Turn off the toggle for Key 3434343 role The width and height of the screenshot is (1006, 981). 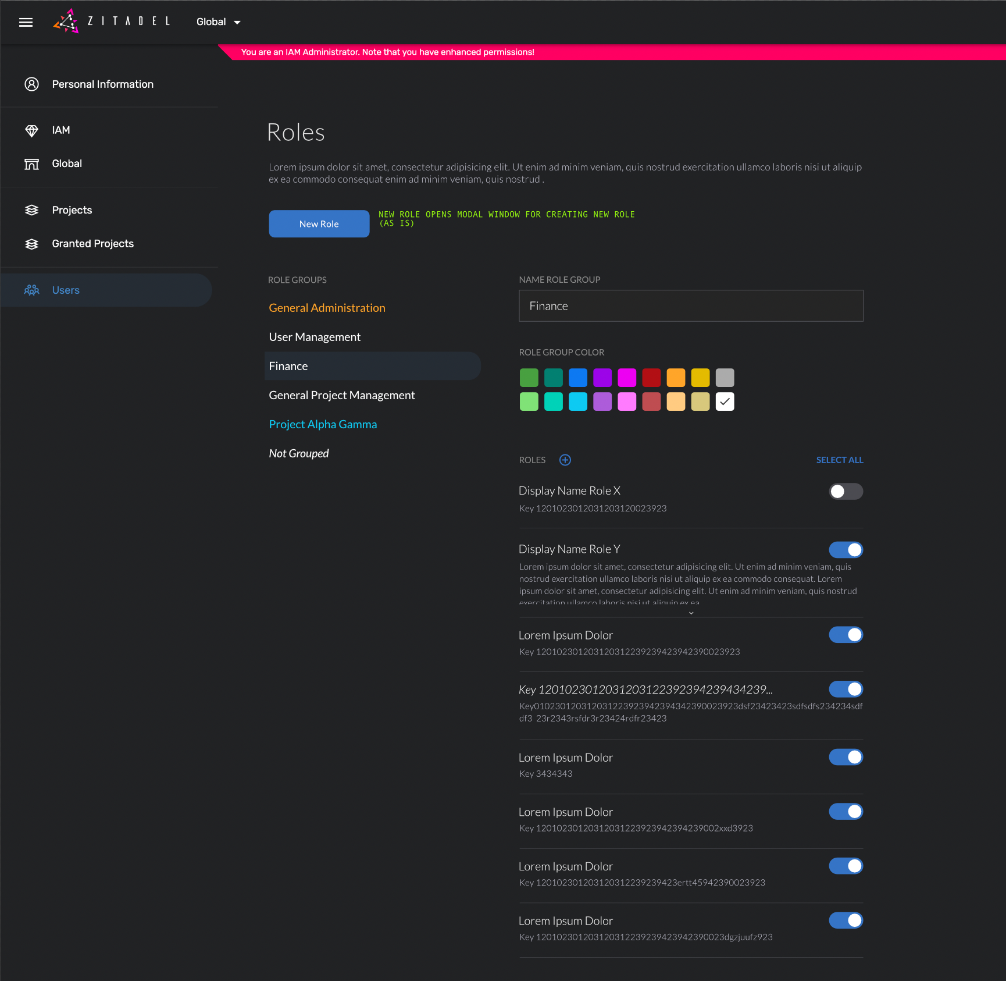click(x=846, y=757)
